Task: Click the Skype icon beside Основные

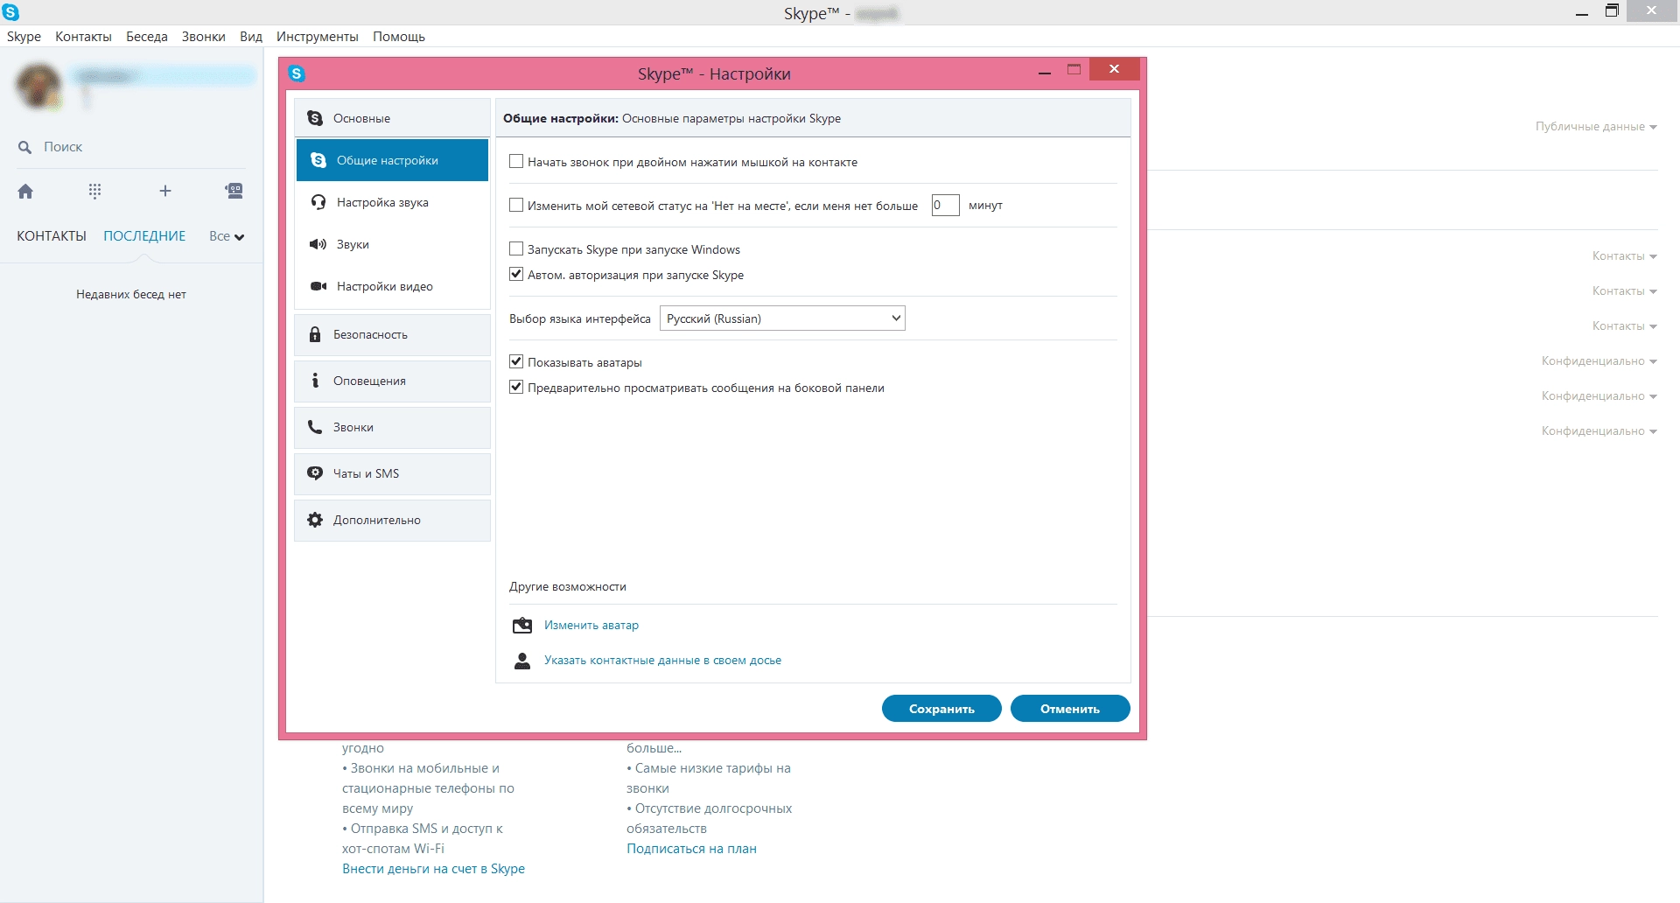Action: coord(315,118)
